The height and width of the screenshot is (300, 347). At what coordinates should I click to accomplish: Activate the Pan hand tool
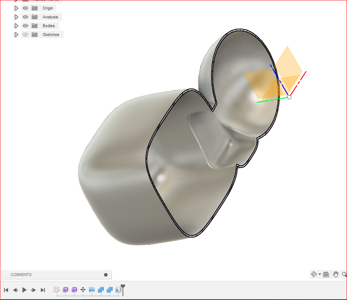click(x=336, y=274)
